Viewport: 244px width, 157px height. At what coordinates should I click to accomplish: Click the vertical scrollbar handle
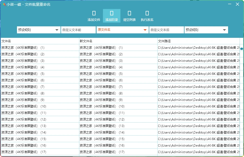[x=242, y=49]
